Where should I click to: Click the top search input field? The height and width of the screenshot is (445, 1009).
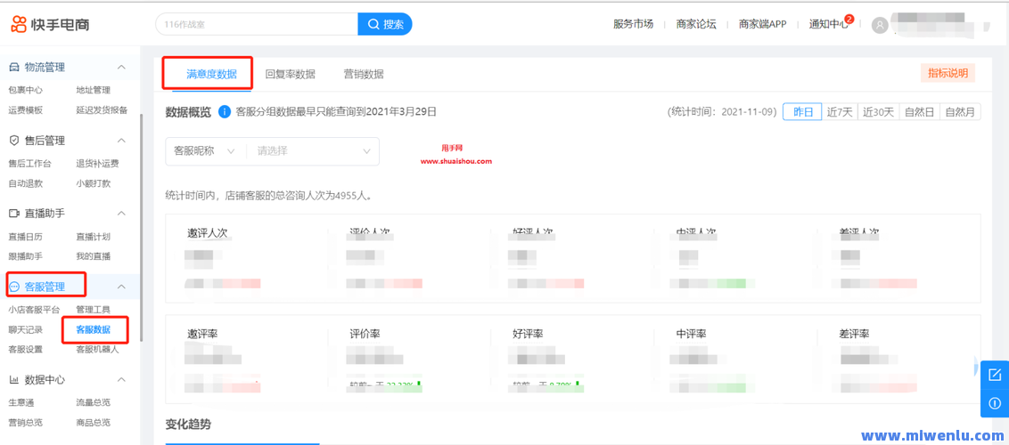click(257, 24)
